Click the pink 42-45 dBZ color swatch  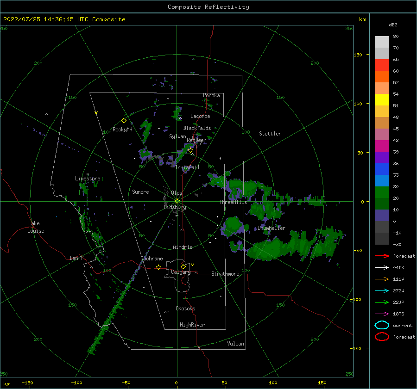click(382, 134)
